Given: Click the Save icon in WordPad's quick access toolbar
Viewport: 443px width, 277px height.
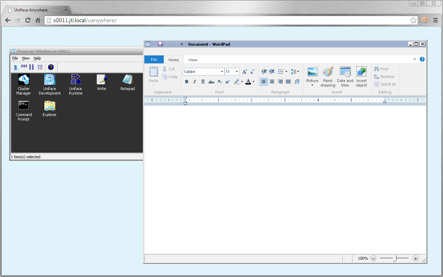Looking at the screenshot, I should point(160,44).
